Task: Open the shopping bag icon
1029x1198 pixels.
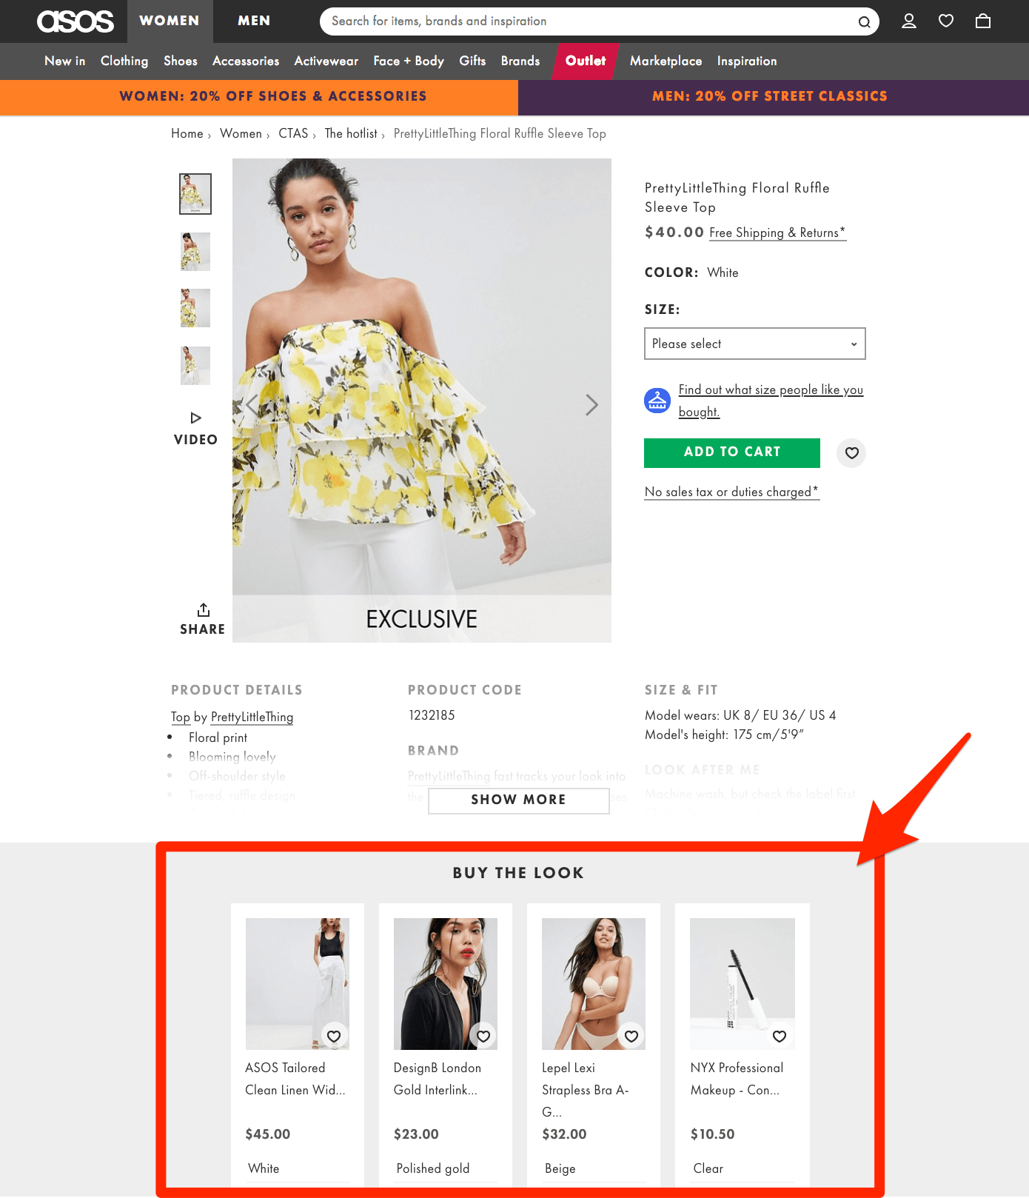Action: pos(983,21)
